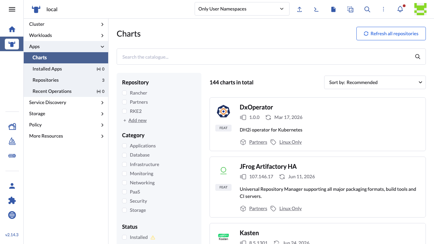Go to the Home icon in sidebar
Screen dimensions: 434x244
[12, 29]
